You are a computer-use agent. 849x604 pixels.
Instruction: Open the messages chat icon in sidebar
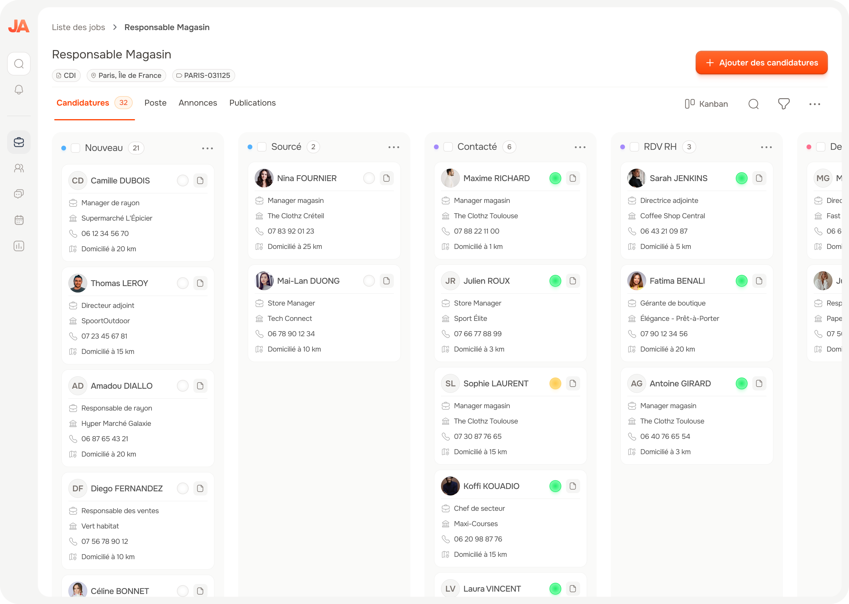19,194
